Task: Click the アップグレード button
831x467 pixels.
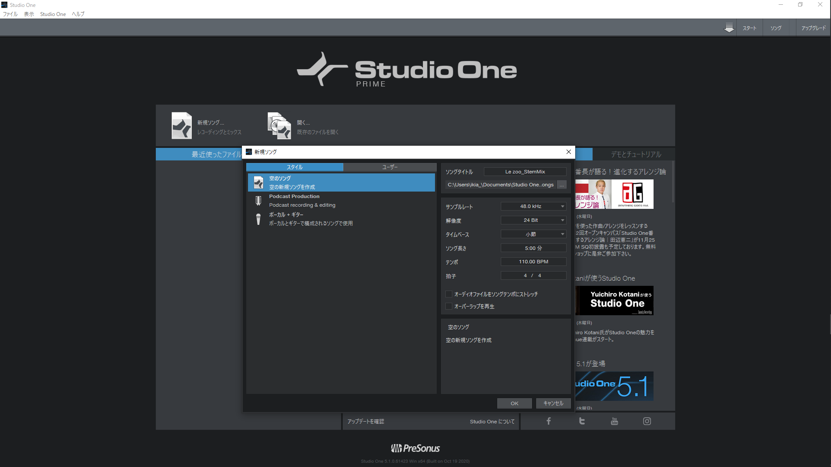Action: [x=814, y=28]
